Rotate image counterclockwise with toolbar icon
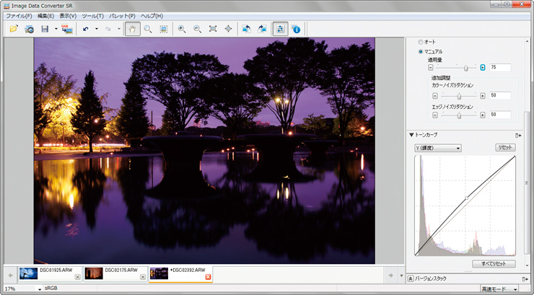 (246, 29)
